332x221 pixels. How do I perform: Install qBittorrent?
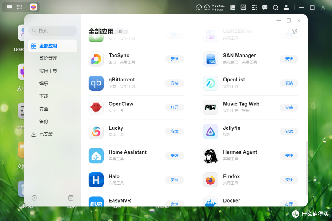pos(175,83)
